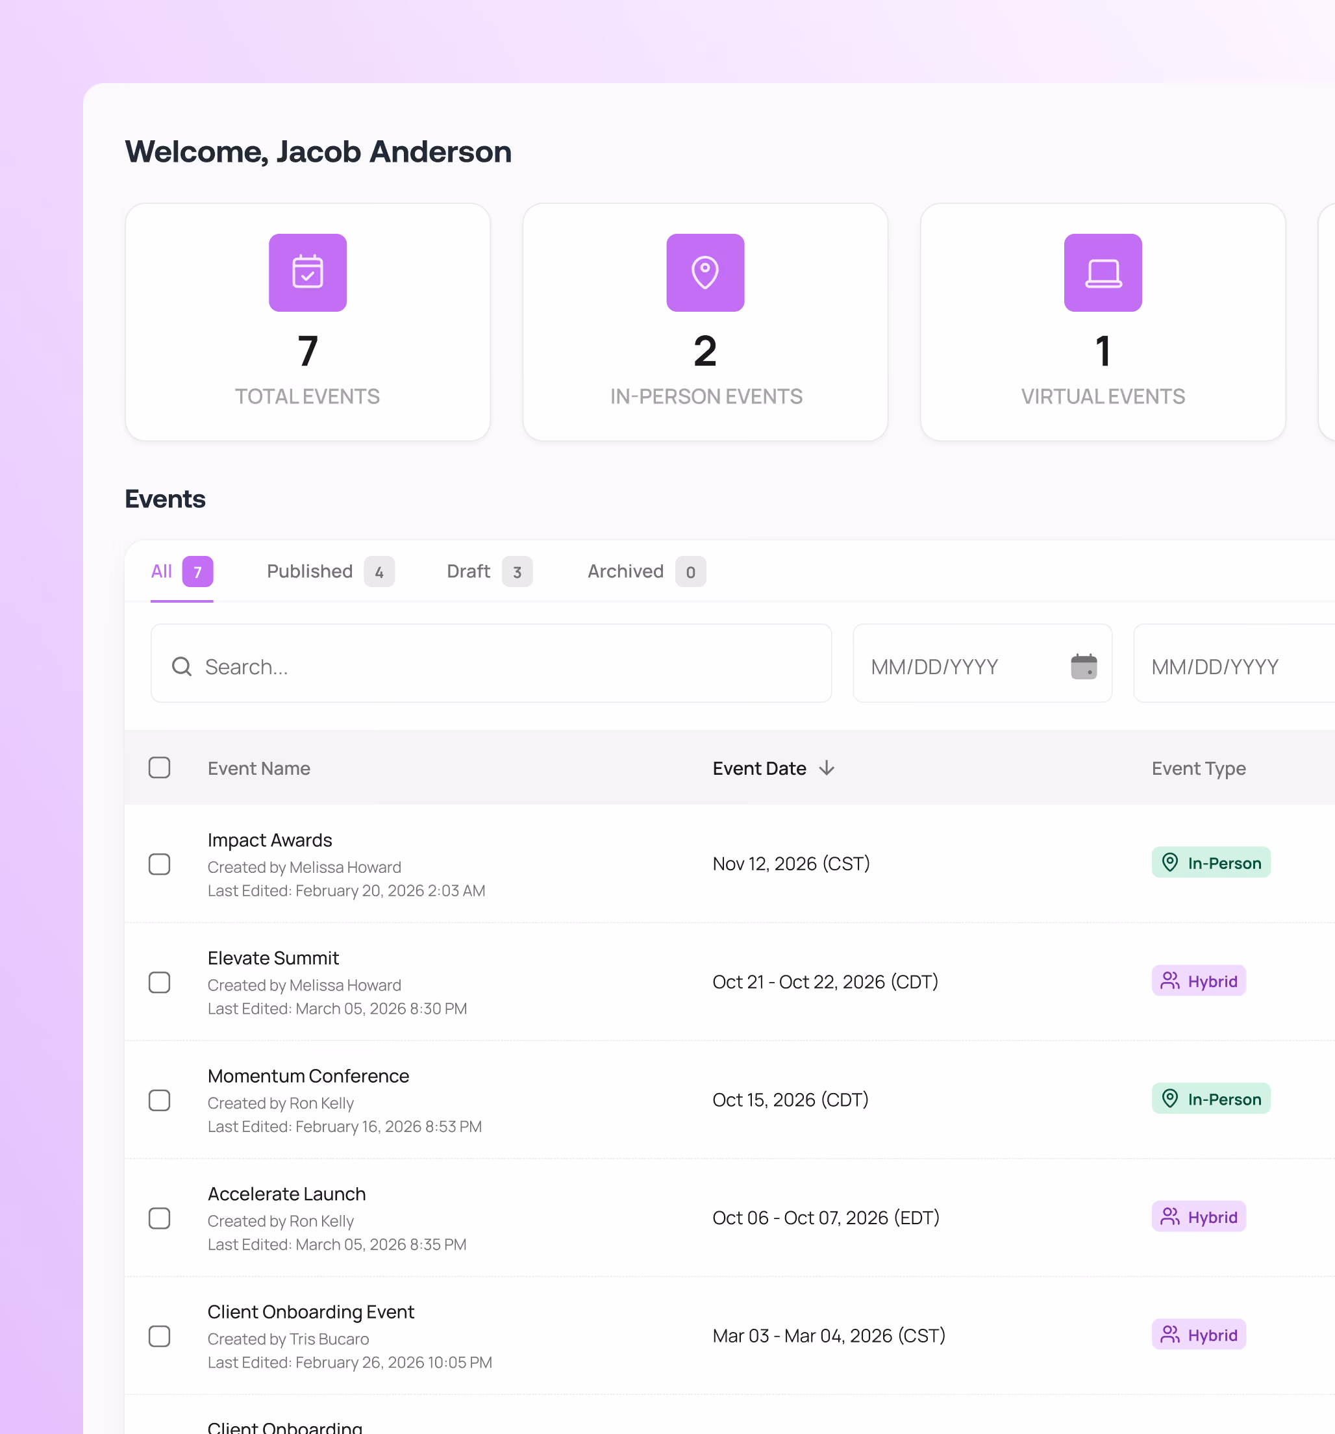Open the Momentum Conference event
Viewport: 1335px width, 1434px height.
[308, 1076]
